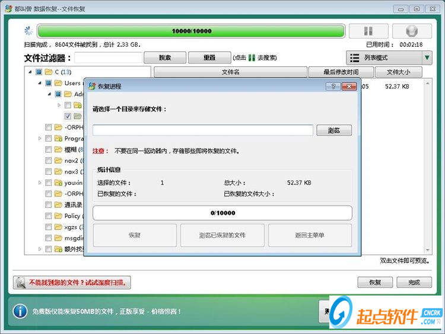
Task: Select the msgdir folder icon
Action: coord(58,237)
